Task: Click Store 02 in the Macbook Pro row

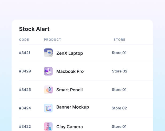Action: pyautogui.click(x=119, y=71)
